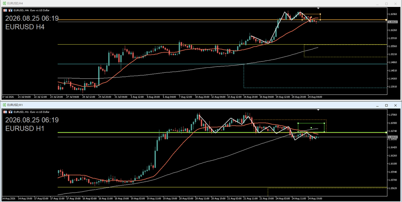Maximize the EURUSD,H1 chart window
This screenshot has height=202, width=402.
point(386,105)
